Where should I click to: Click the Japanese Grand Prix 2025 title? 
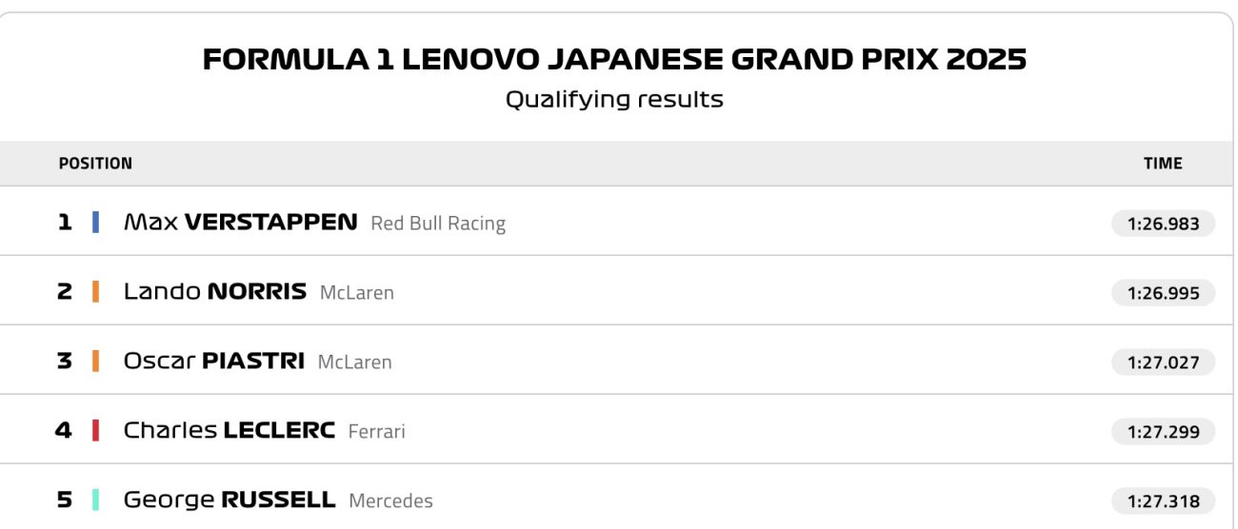tap(614, 60)
